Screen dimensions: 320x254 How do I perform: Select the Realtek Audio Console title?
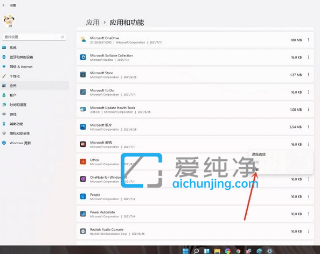[x=107, y=230]
